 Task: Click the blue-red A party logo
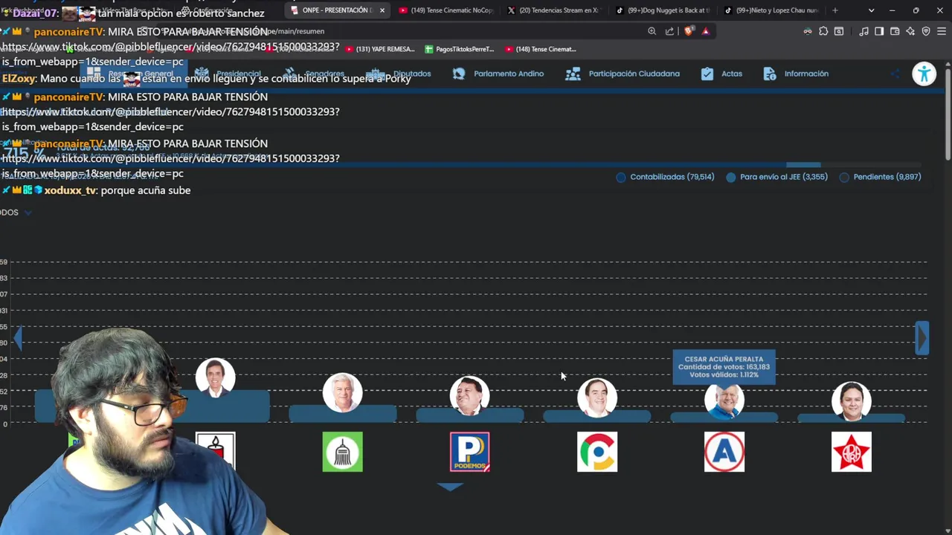click(724, 452)
